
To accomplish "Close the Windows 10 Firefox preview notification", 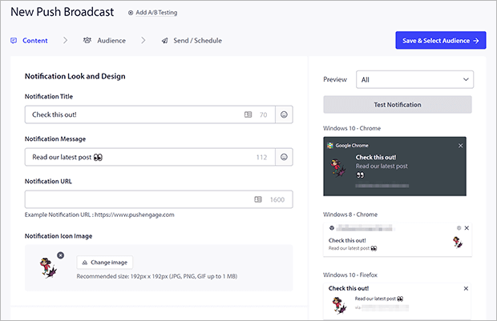I will pos(466,288).
